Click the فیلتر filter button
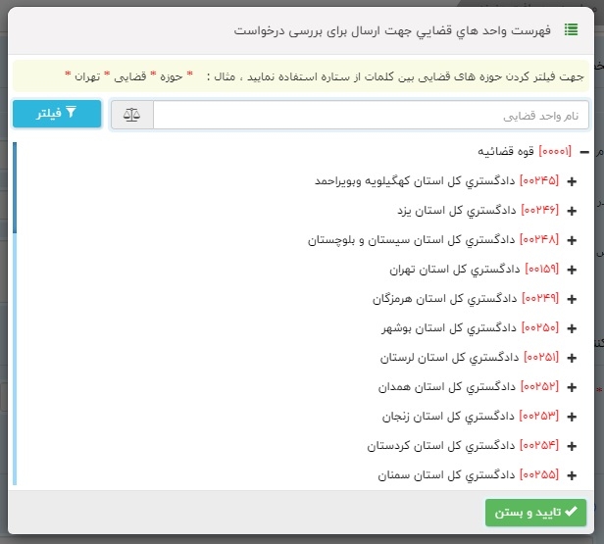The width and height of the screenshot is (604, 544). coord(57,114)
